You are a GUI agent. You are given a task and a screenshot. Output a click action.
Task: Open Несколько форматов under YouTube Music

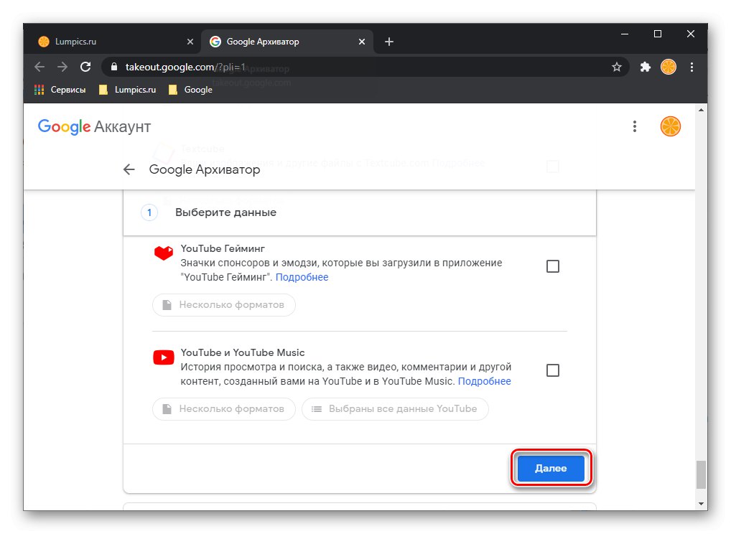pos(224,408)
